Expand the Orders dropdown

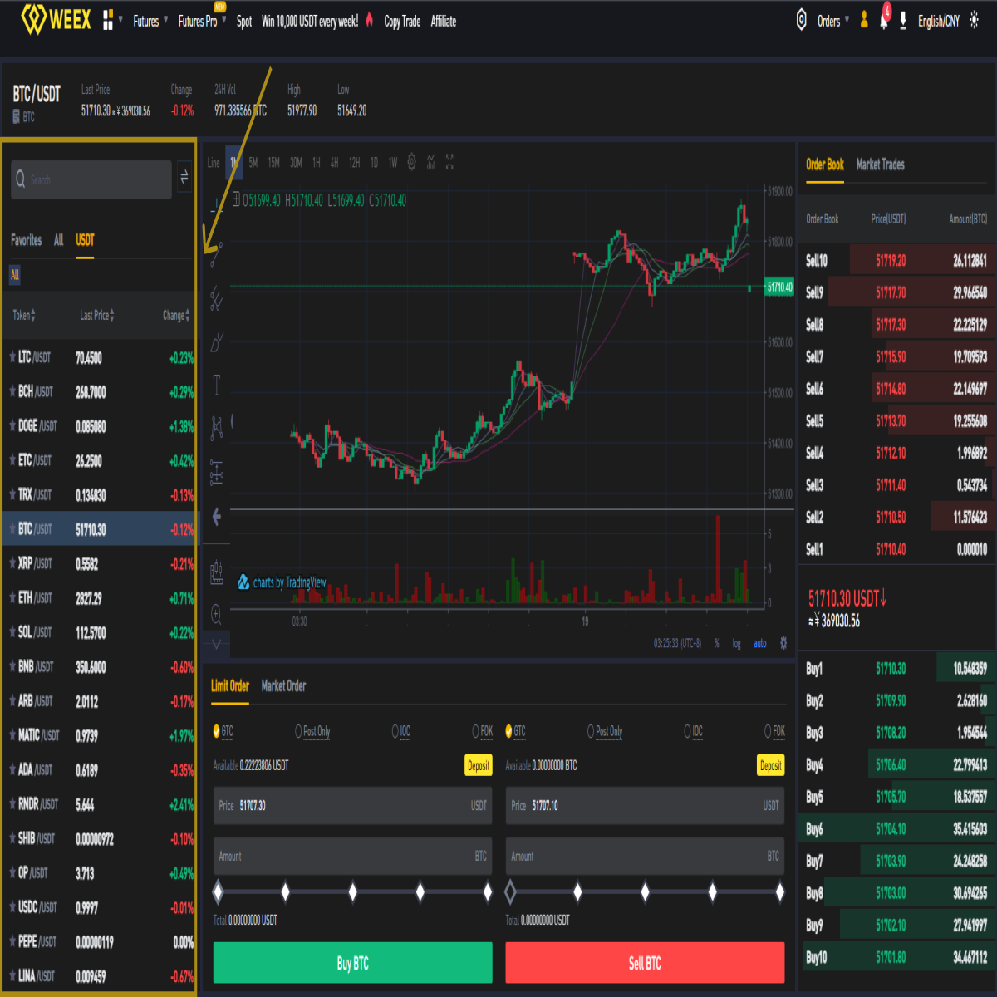point(833,21)
